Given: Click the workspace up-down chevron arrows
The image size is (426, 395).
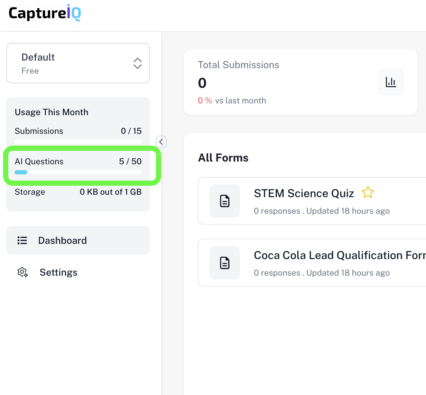Looking at the screenshot, I should tap(138, 63).
